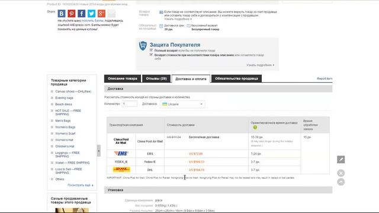379x213 pixels.
Task: Click best-selling product thumbnail
Action: point(72,210)
